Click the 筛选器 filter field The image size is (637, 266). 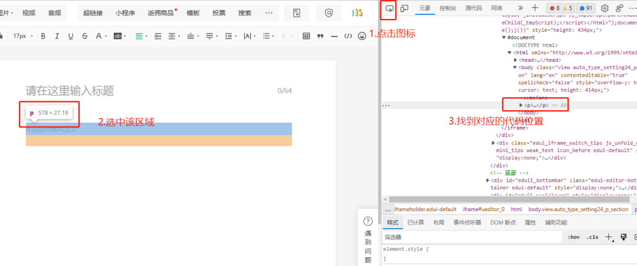[472, 237]
